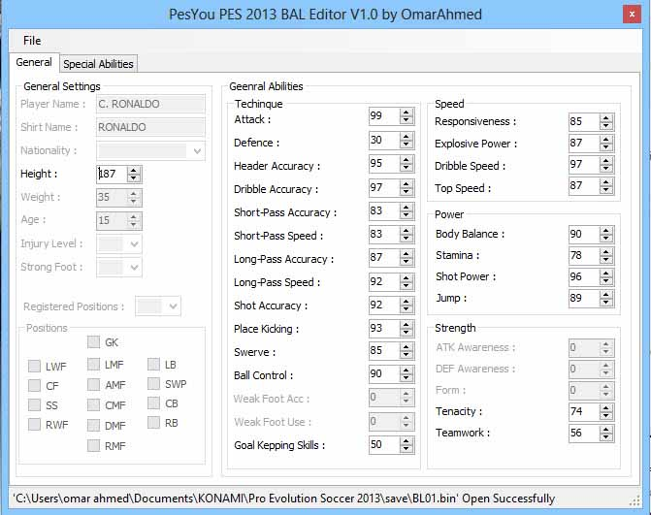Toggle the LMF position checkbox
Viewport: 651px width, 515px height.
[x=94, y=365]
